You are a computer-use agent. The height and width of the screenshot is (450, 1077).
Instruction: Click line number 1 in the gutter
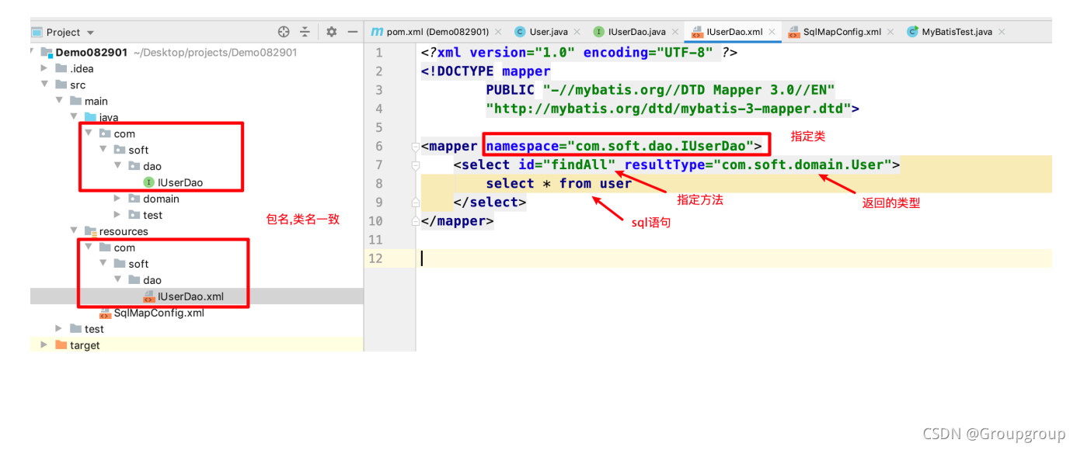(379, 53)
